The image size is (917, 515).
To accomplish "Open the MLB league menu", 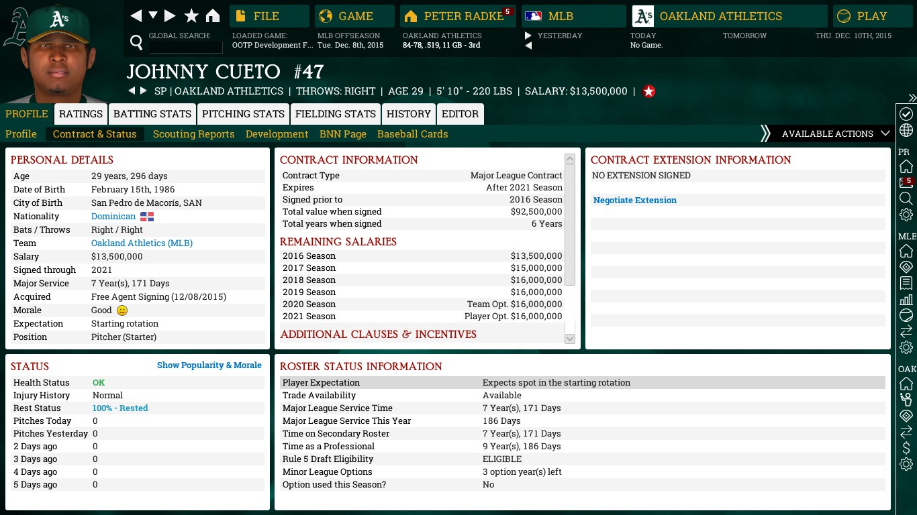I will 573,16.
